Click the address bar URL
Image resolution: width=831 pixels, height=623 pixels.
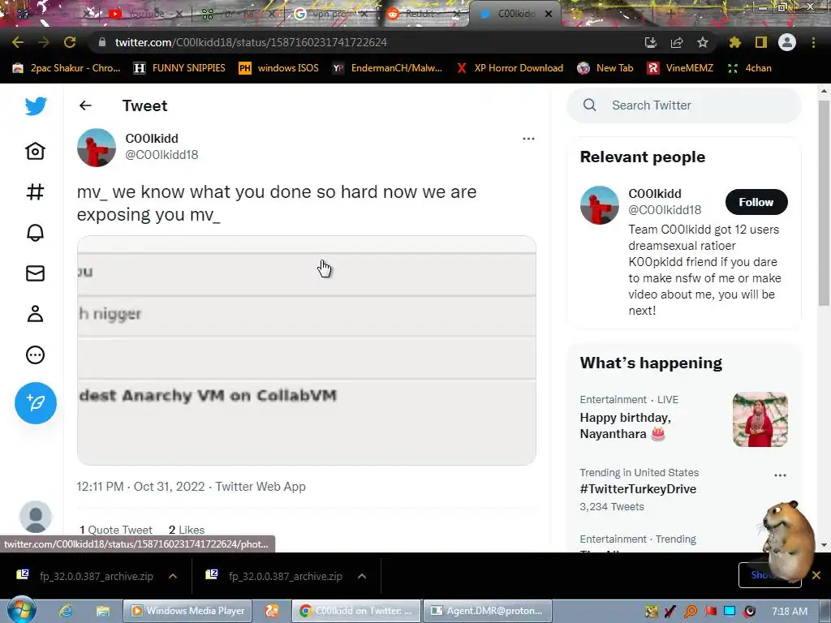[251, 42]
